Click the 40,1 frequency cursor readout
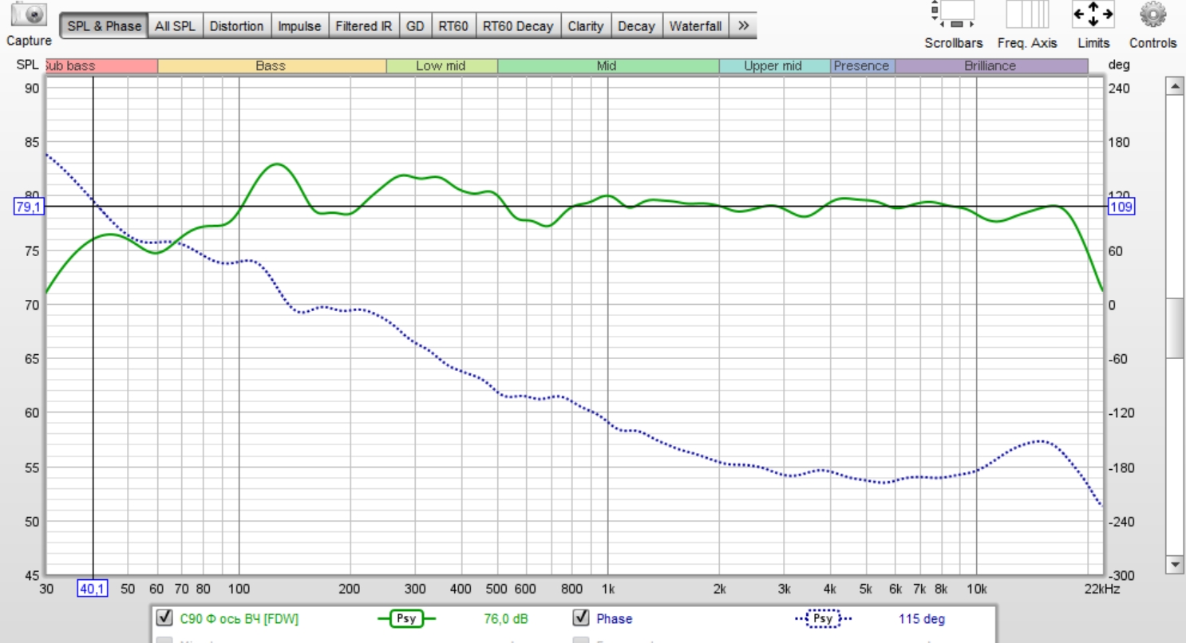Screen dimensions: 1186x643 click(92, 590)
